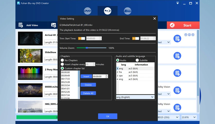Viewport: 215px width, 124px height.
Task: Adjust the Volume Zoom slider handle
Action: [x=87, y=48]
